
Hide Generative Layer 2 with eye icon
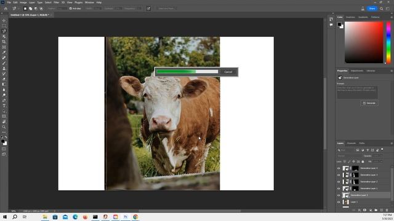[339, 182]
